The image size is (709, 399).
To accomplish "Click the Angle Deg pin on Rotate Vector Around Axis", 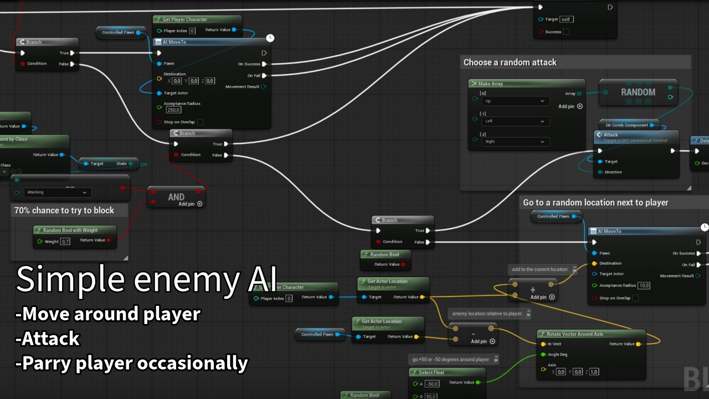I will click(x=542, y=354).
